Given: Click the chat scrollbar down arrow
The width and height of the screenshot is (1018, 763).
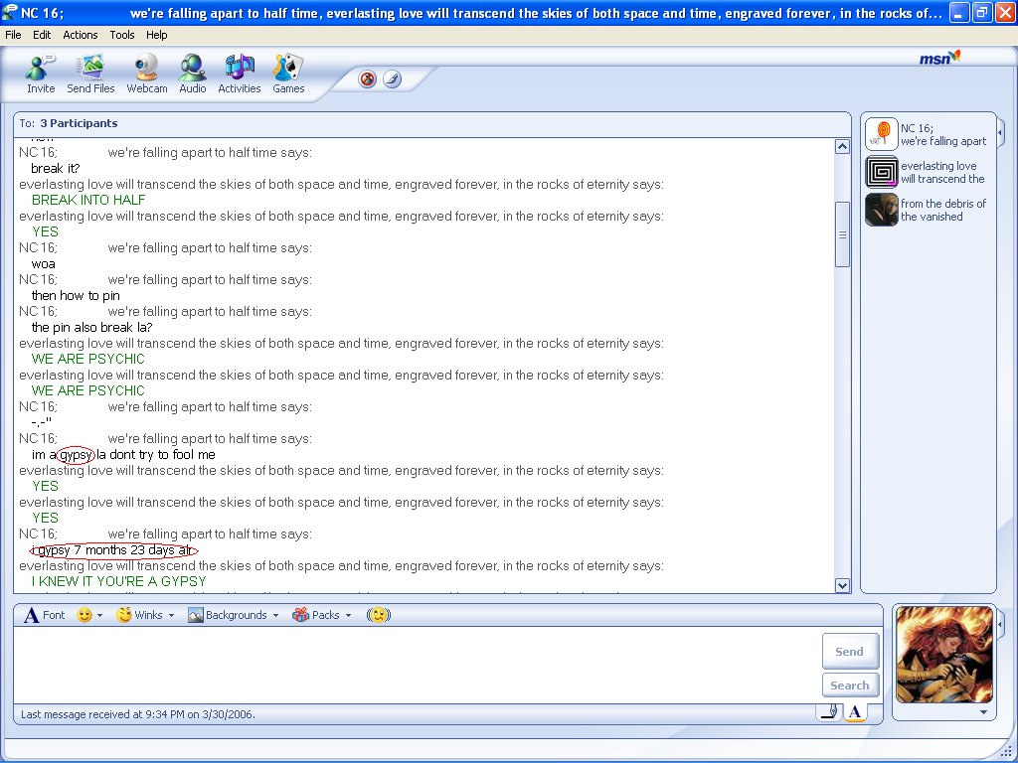Looking at the screenshot, I should click(842, 585).
